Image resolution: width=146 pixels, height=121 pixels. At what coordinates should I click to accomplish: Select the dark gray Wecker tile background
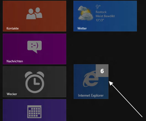(34, 82)
